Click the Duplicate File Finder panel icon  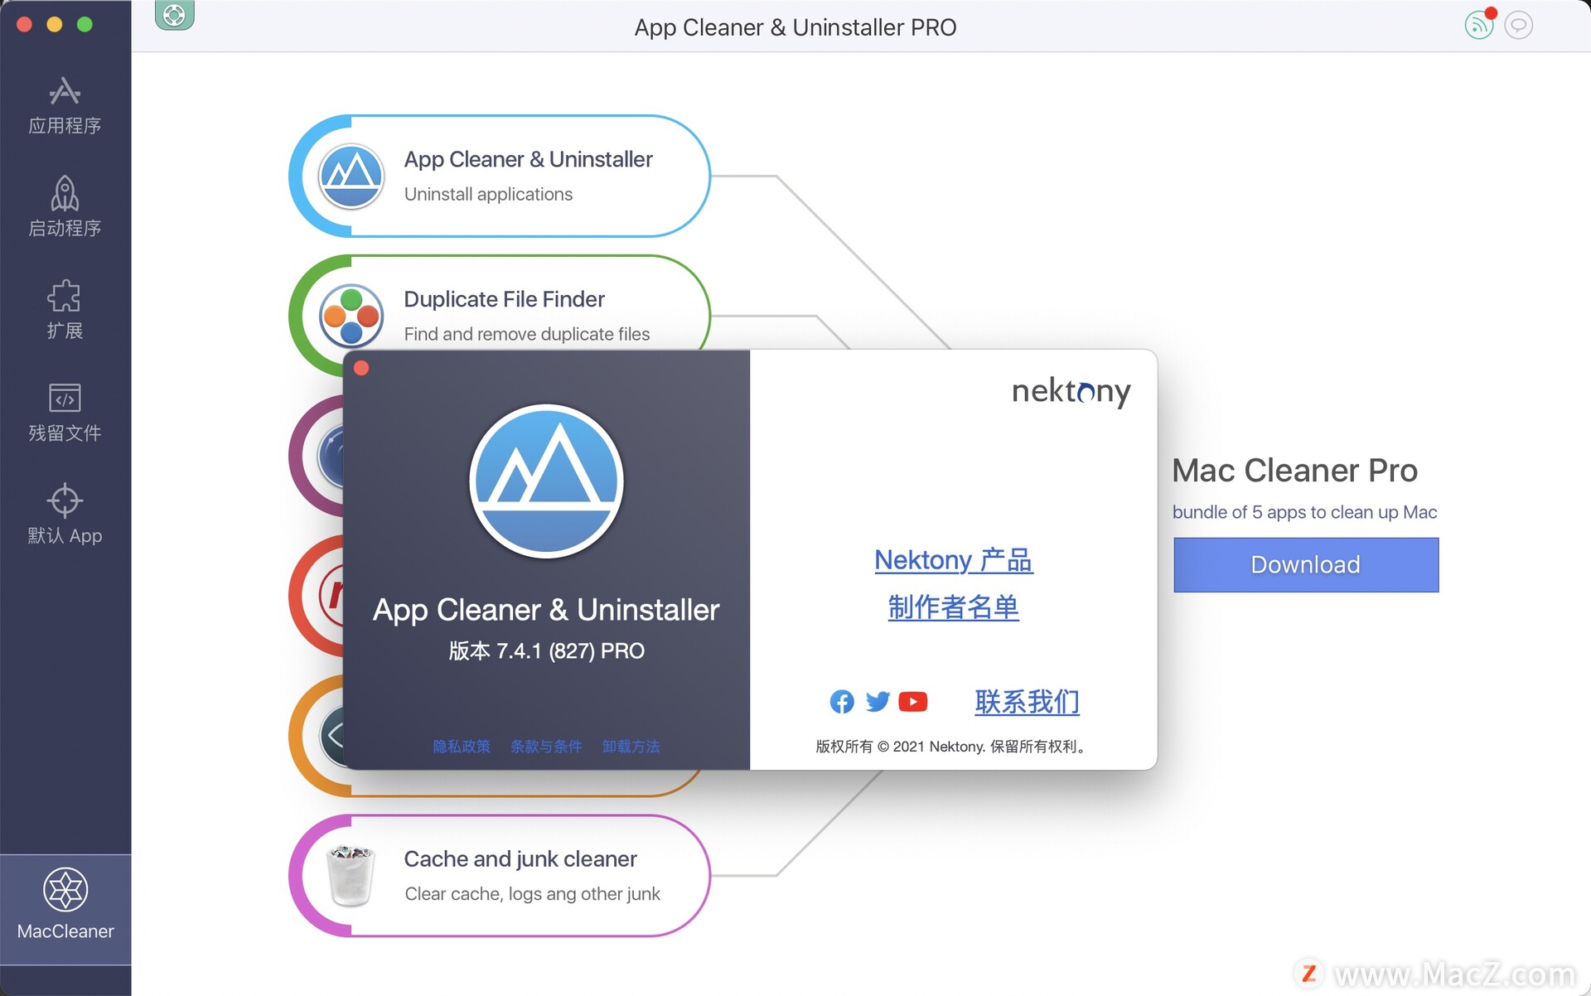coord(351,314)
